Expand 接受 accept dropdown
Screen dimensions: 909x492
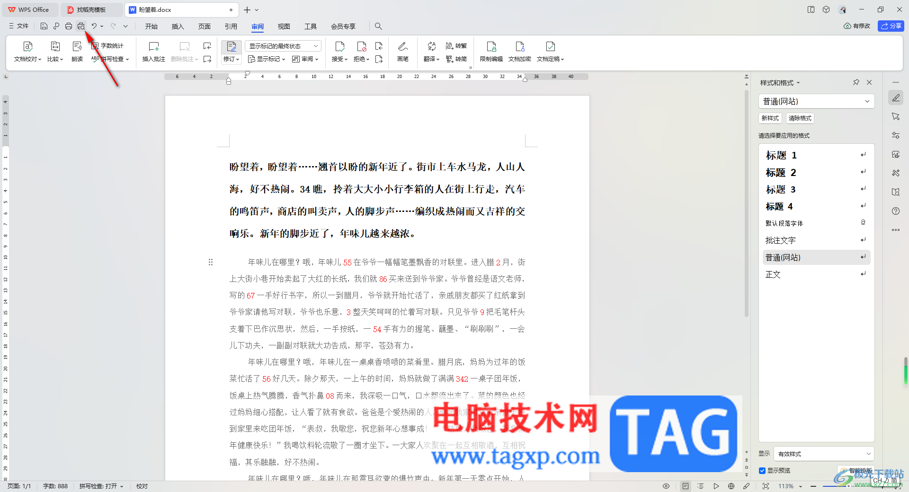click(339, 59)
